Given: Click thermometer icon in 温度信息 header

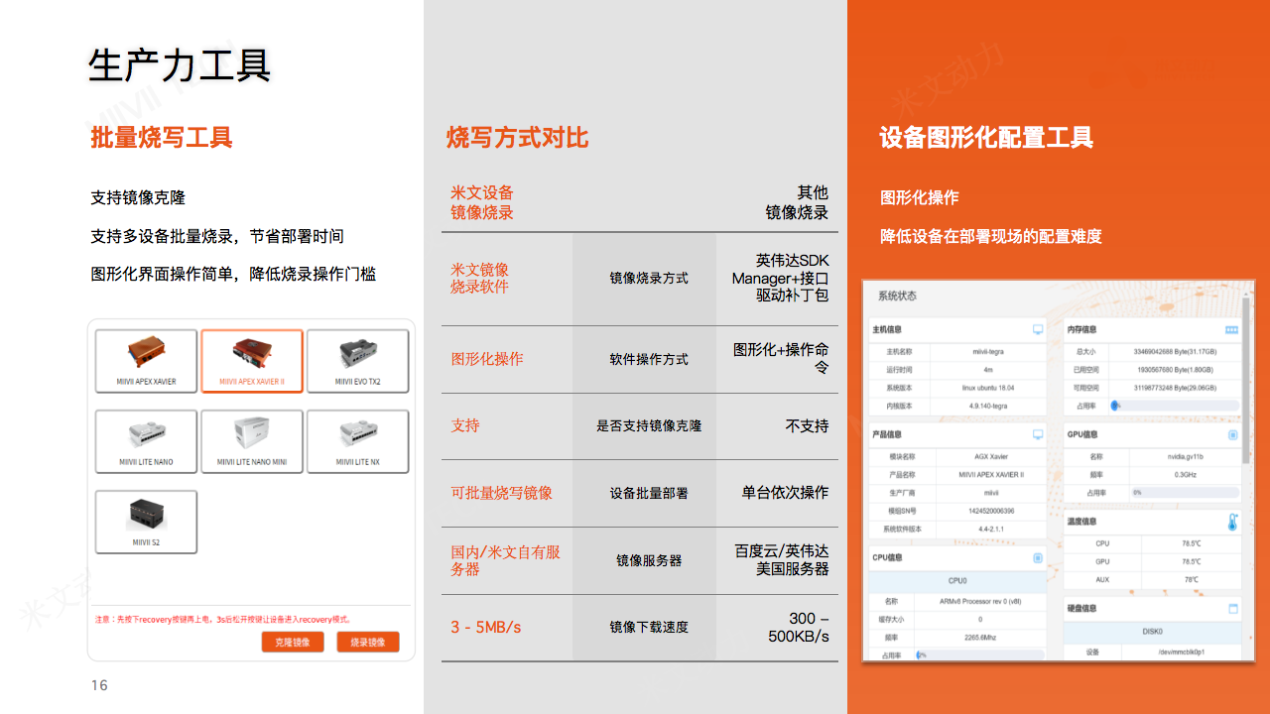Looking at the screenshot, I should (x=1232, y=523).
